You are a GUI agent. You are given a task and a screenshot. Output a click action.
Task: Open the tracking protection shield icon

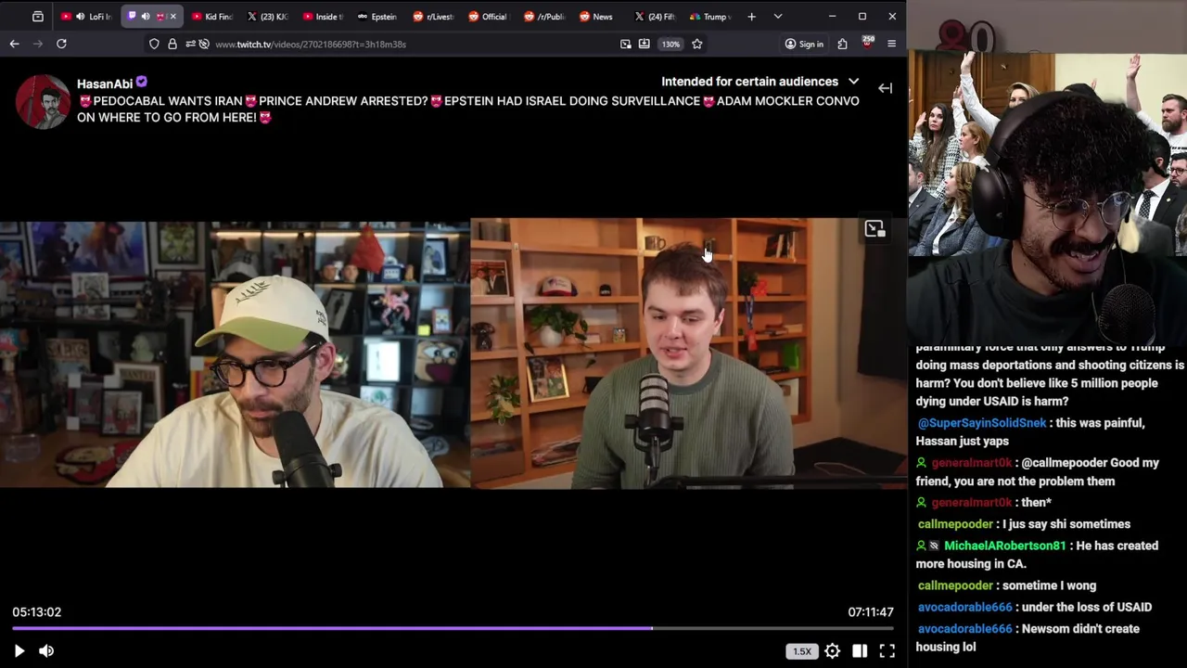pos(154,44)
